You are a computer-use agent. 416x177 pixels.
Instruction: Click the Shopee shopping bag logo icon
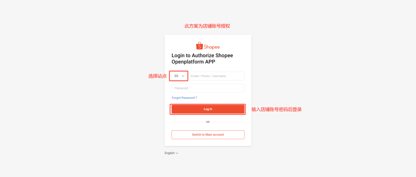pyautogui.click(x=199, y=46)
